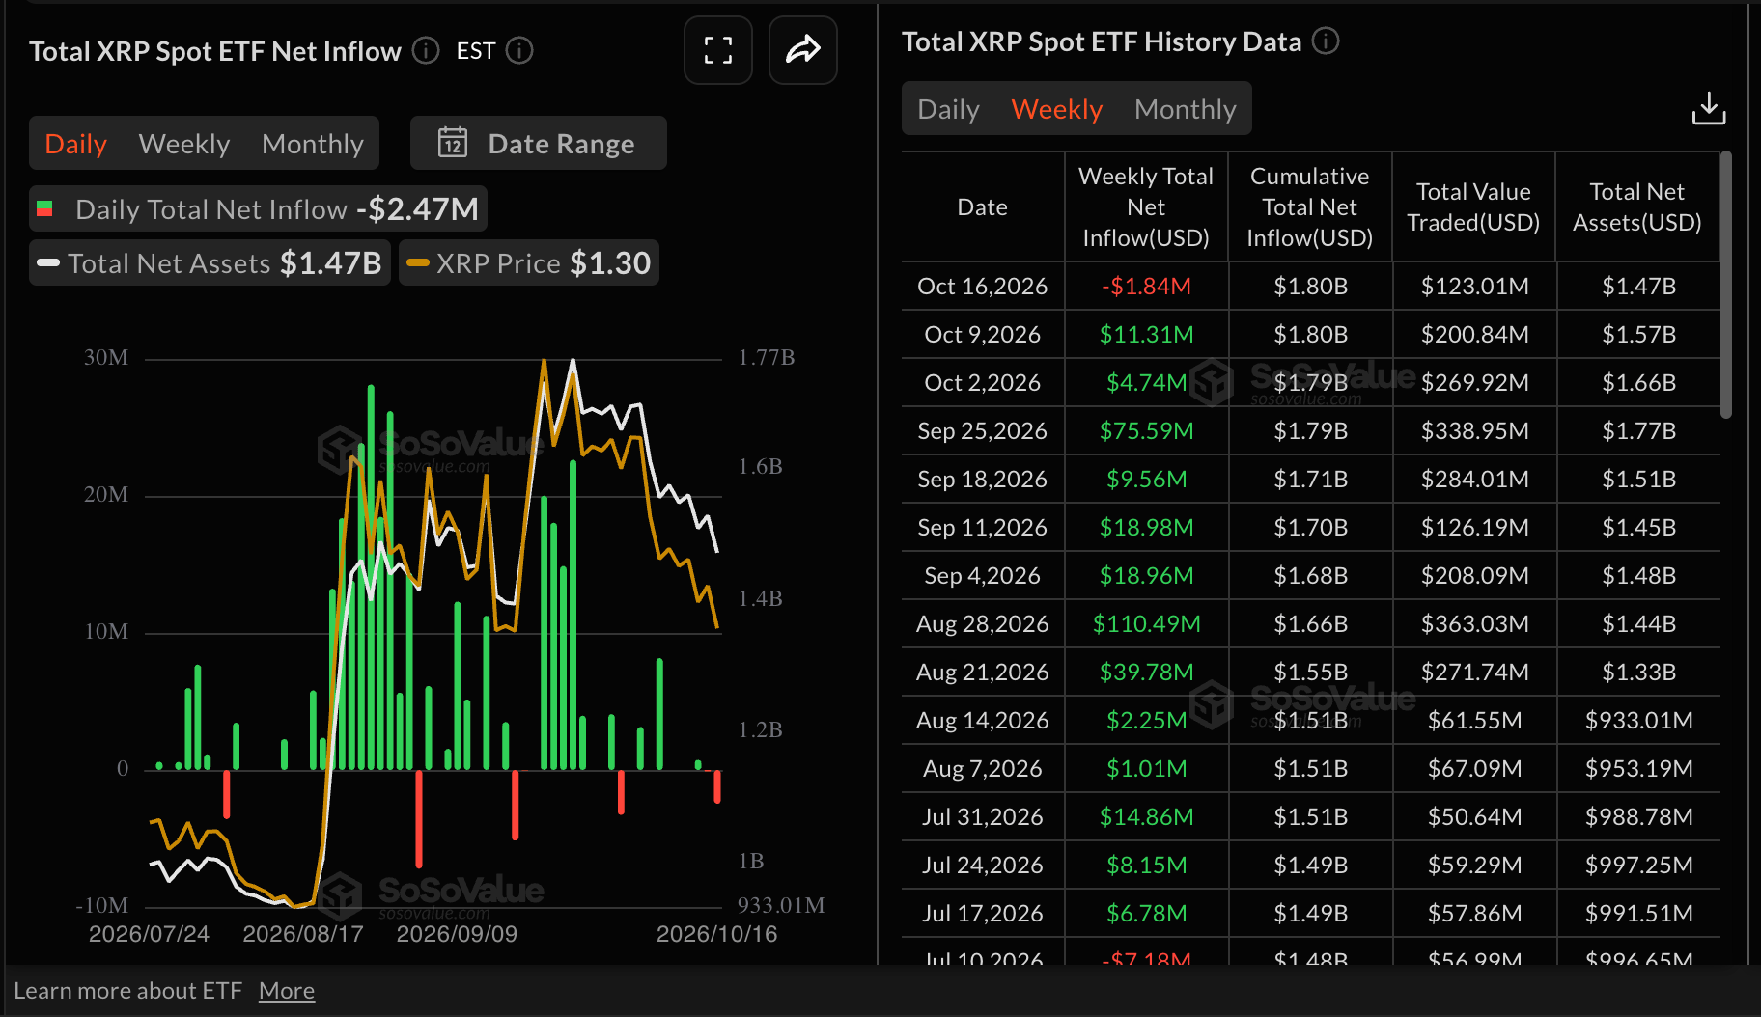Select Weekly tab in History Data

pos(1057,109)
